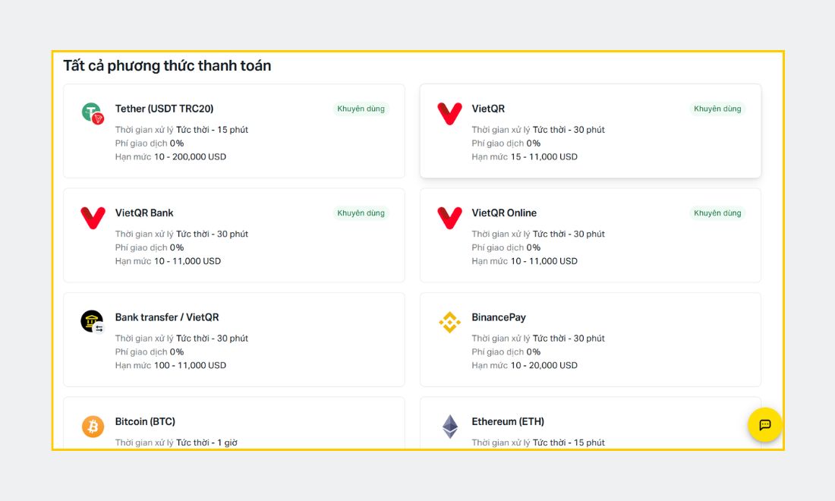Click the red VietQR logo icon

(x=449, y=113)
